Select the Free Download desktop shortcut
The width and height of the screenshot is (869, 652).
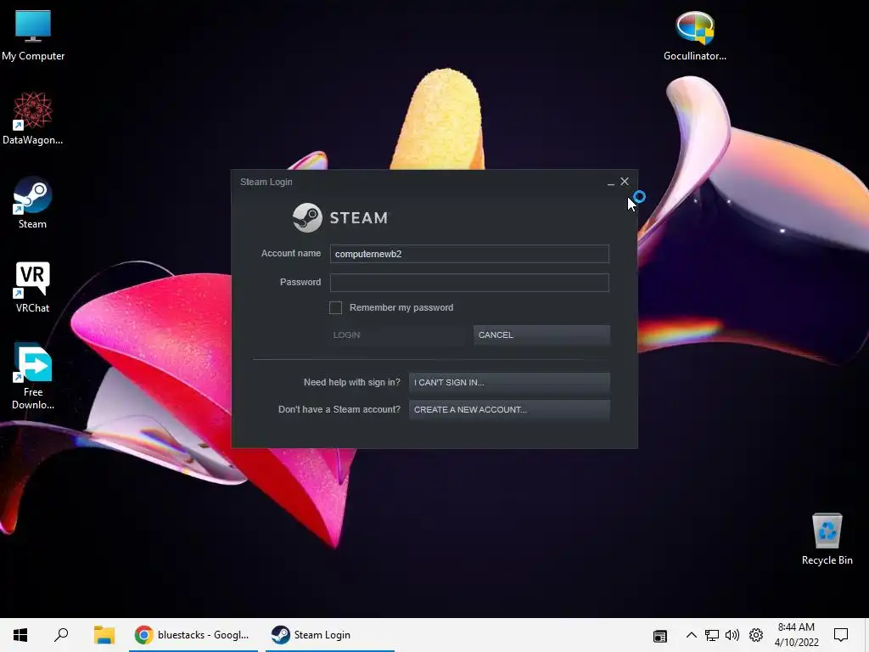coord(33,377)
